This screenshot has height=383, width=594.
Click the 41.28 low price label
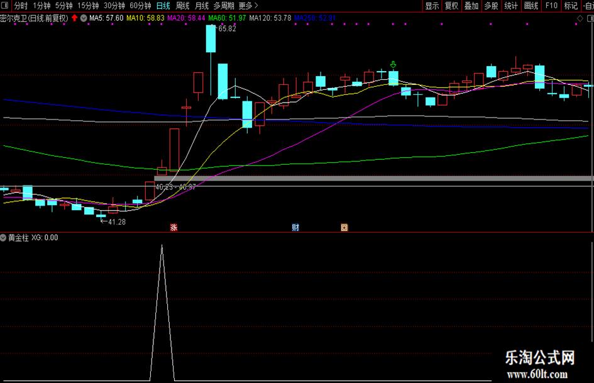point(117,221)
